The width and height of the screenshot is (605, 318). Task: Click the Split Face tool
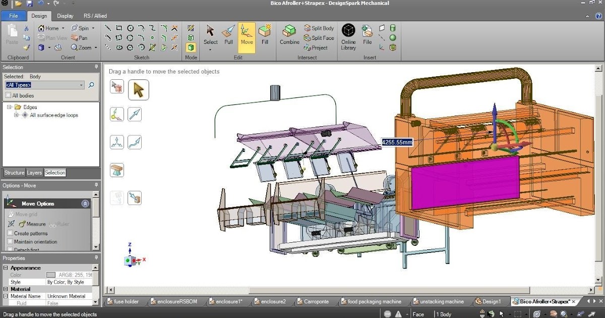pyautogui.click(x=319, y=38)
